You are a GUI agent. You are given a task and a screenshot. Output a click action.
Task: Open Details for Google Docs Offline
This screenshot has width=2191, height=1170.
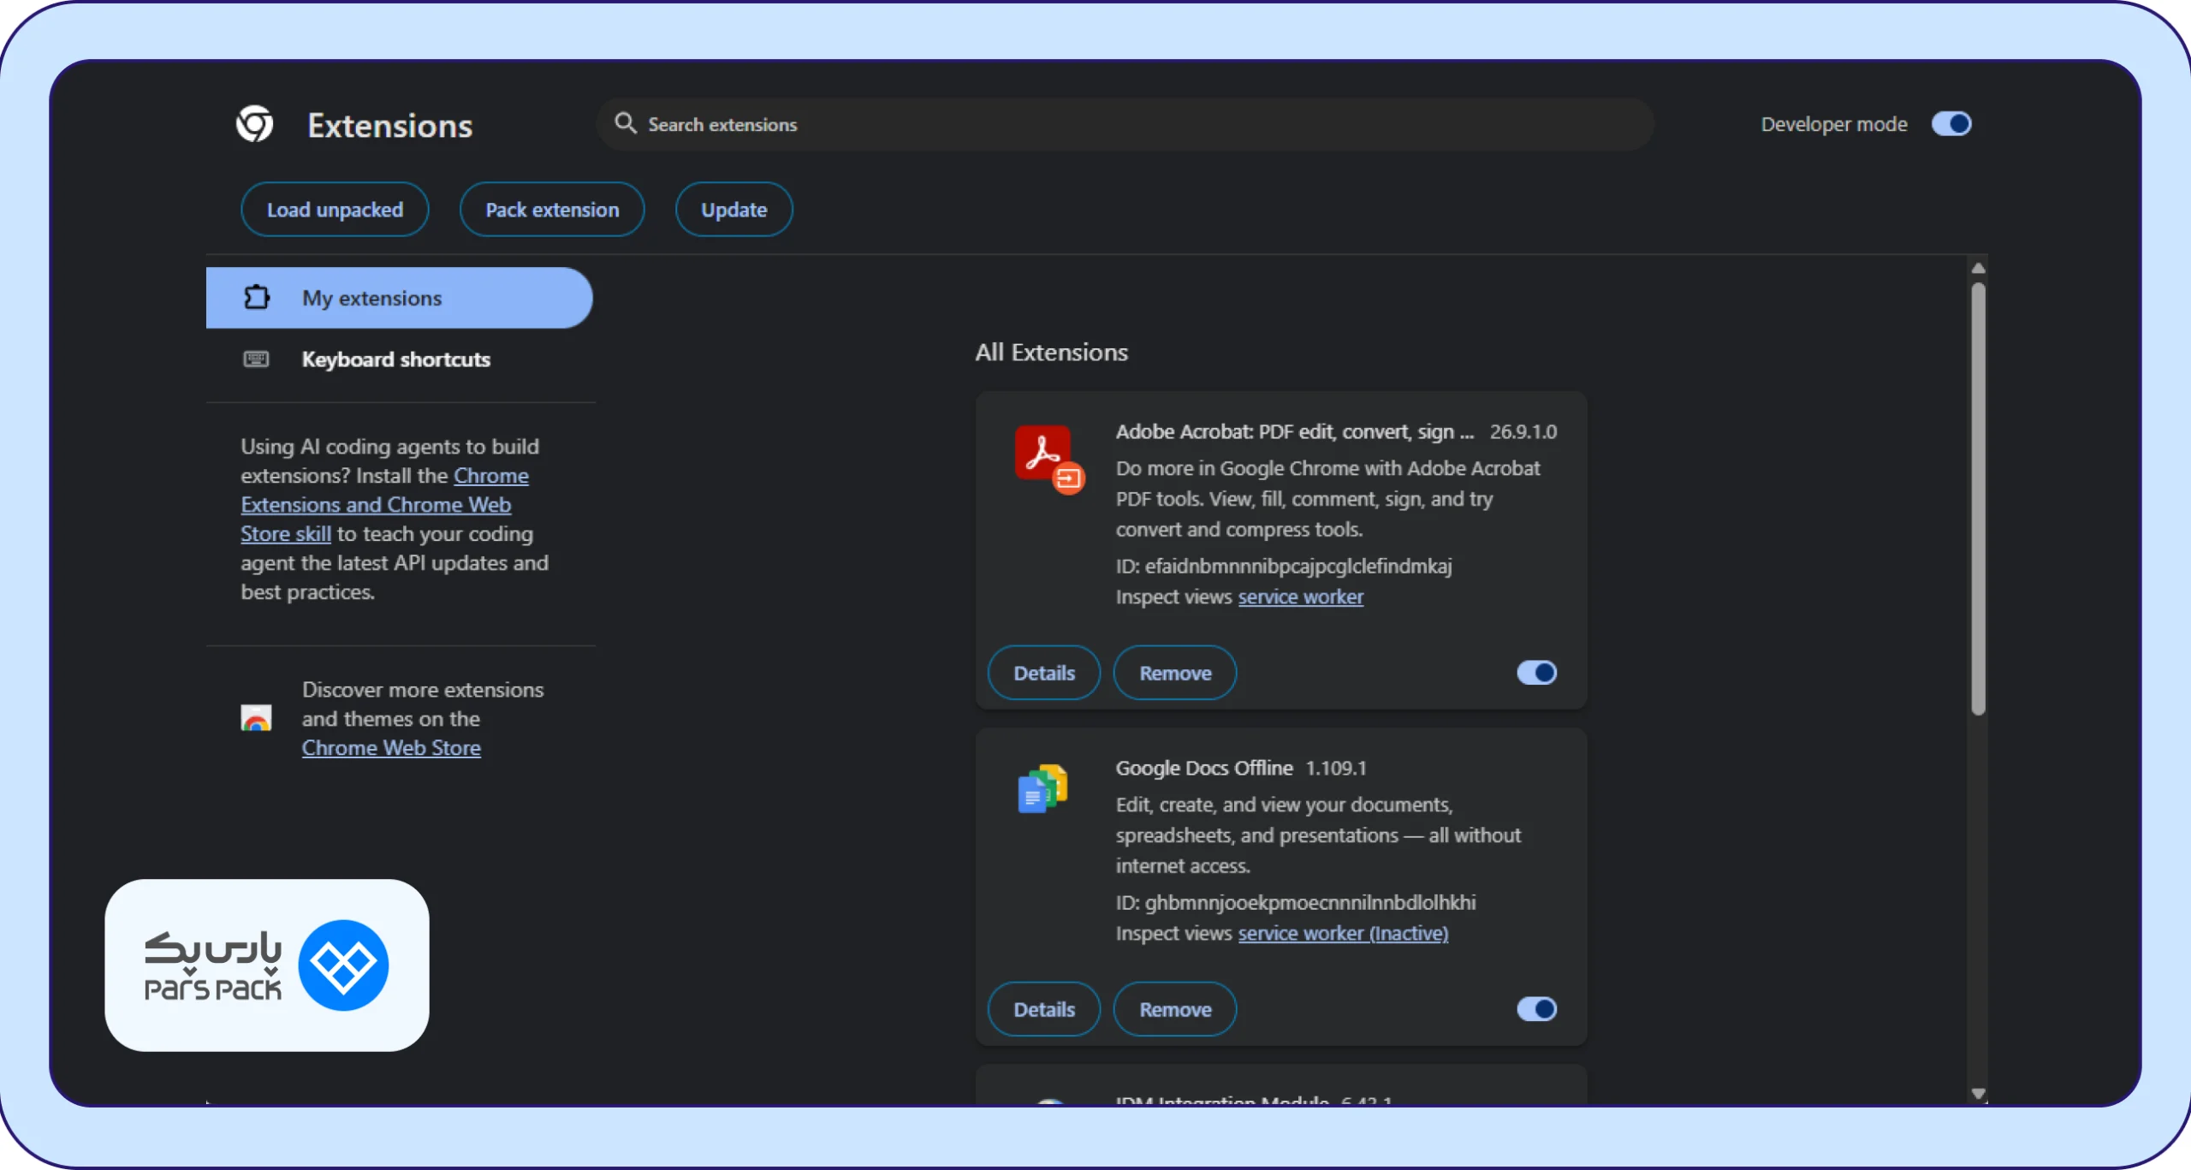coord(1044,1009)
